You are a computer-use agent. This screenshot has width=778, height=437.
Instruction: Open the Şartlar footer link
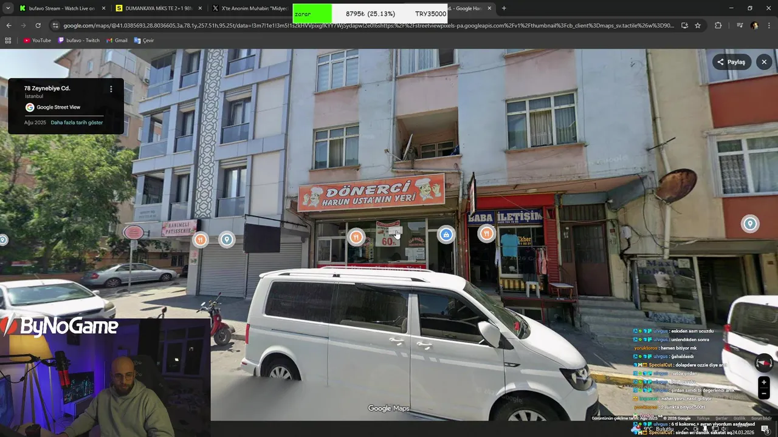721,418
